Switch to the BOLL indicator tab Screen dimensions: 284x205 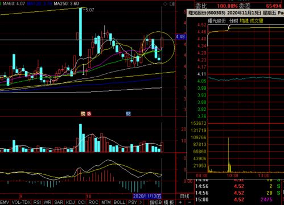(119, 202)
